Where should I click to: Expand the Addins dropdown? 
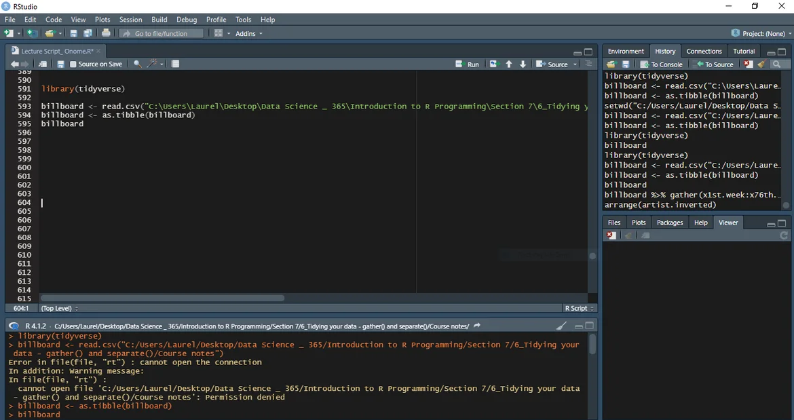pyautogui.click(x=248, y=33)
